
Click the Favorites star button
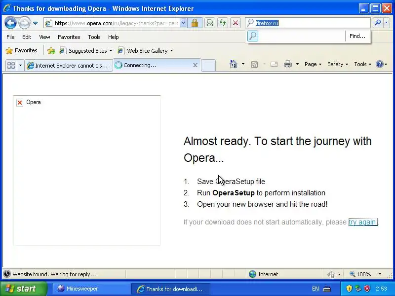21,51
